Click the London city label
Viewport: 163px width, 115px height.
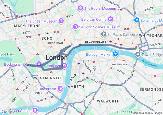pos(57,57)
